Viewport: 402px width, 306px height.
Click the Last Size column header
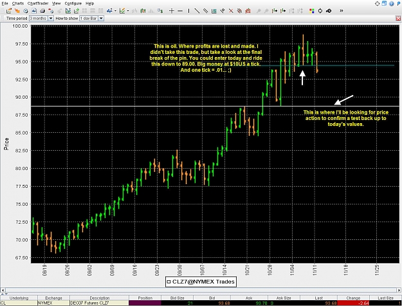coord(385,298)
